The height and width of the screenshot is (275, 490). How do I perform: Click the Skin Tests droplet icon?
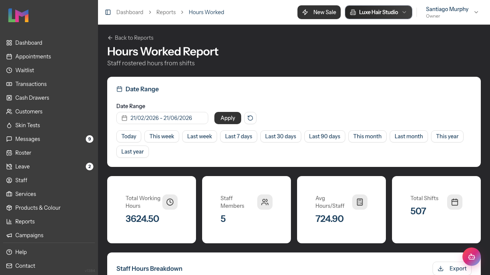(x=9, y=125)
